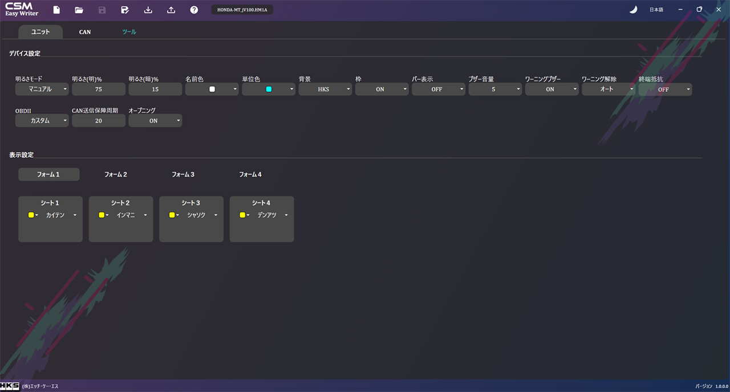
Task: Toggle dark mode with the moon icon
Action: point(633,10)
